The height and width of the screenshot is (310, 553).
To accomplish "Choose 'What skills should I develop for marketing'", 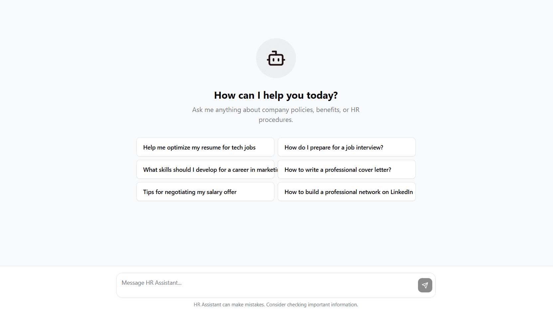I will [x=205, y=169].
